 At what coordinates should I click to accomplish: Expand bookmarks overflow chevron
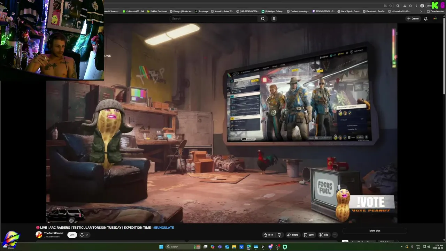[421, 11]
